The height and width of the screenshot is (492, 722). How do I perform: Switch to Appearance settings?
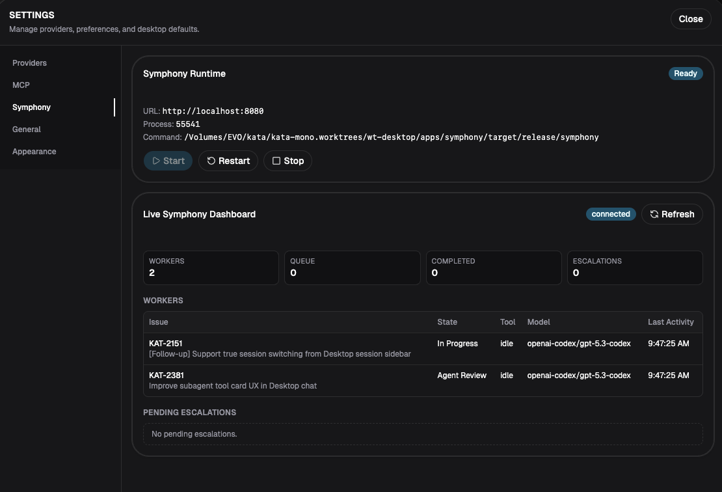tap(34, 152)
